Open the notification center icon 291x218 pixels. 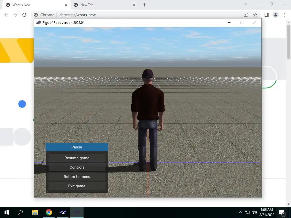pyautogui.click(x=282, y=212)
